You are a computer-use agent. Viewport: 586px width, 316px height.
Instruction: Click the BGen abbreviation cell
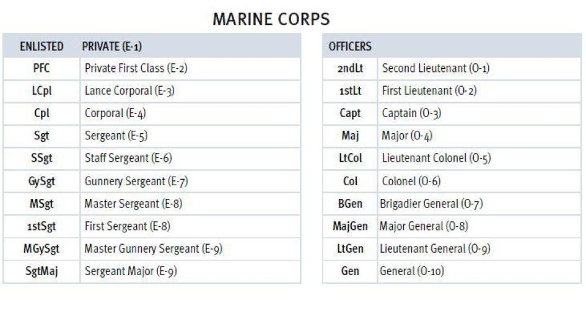[350, 204]
